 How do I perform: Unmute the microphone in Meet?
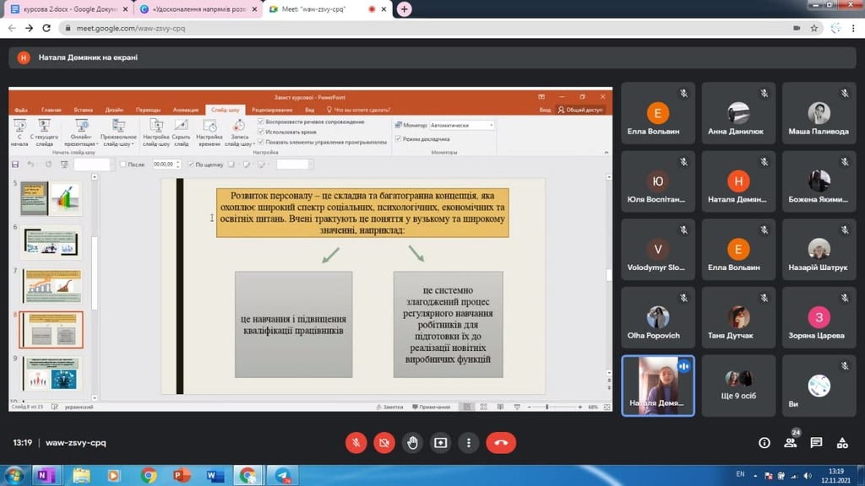pyautogui.click(x=357, y=442)
